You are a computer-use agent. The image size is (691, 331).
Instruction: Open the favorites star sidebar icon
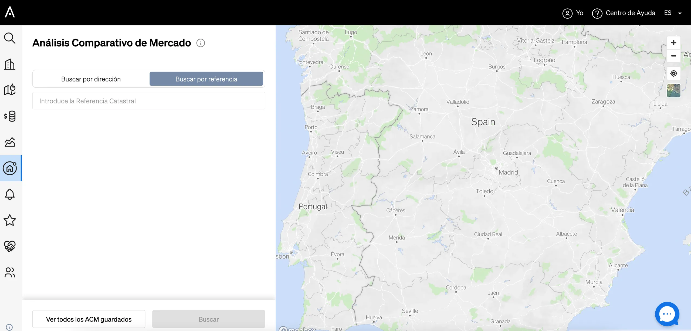coord(10,220)
